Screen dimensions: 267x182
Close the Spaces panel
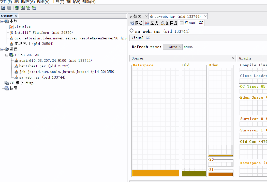click(233, 58)
